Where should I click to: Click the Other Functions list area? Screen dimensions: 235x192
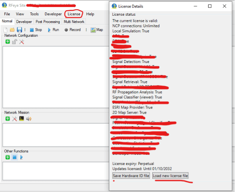point(56,171)
